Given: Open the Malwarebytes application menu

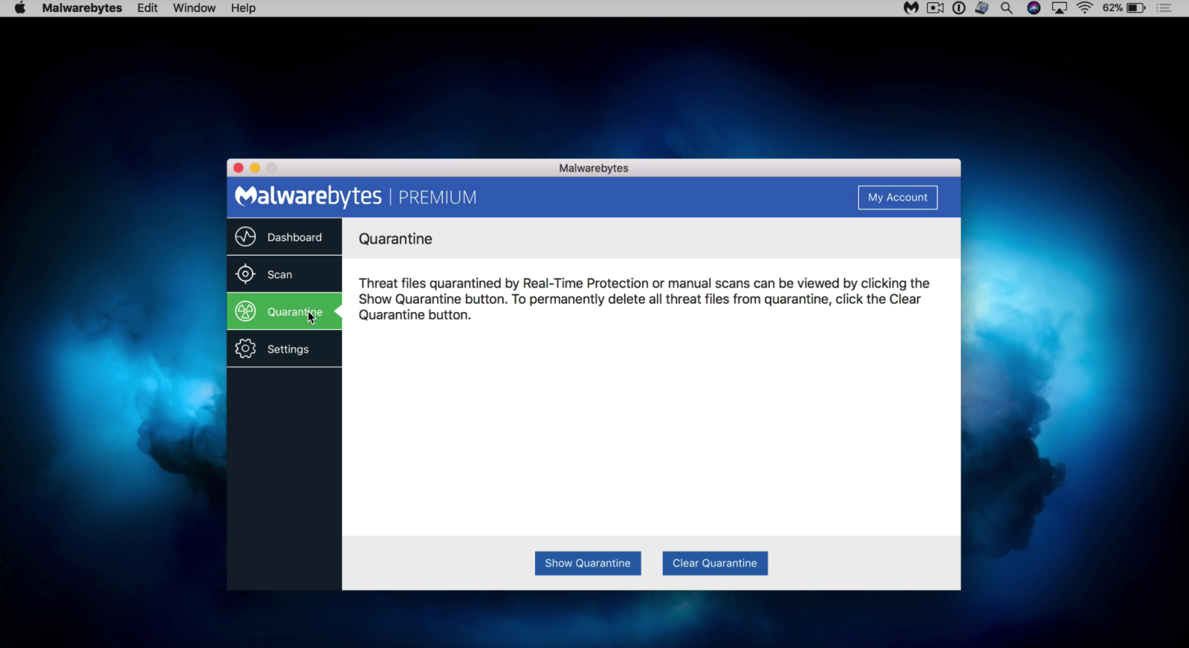Looking at the screenshot, I should [82, 8].
